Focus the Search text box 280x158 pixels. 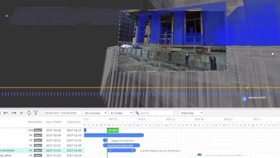pyautogui.click(x=156, y=113)
